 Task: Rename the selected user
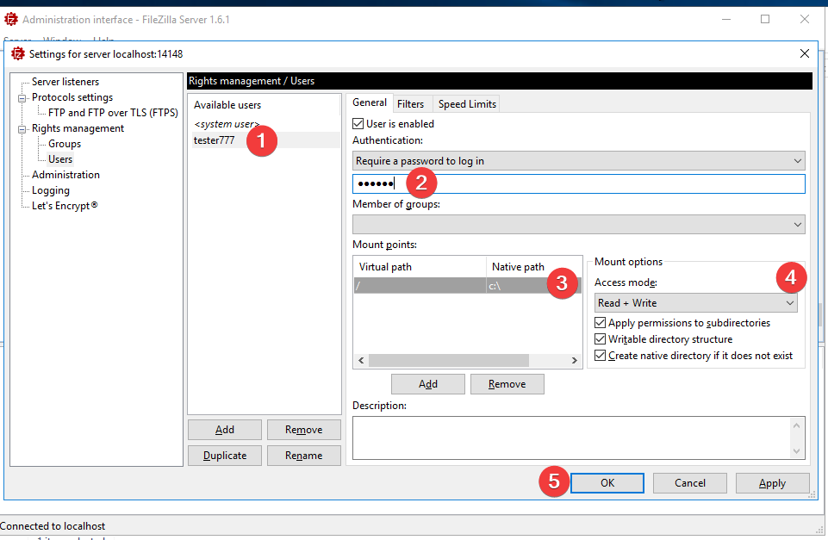click(303, 456)
